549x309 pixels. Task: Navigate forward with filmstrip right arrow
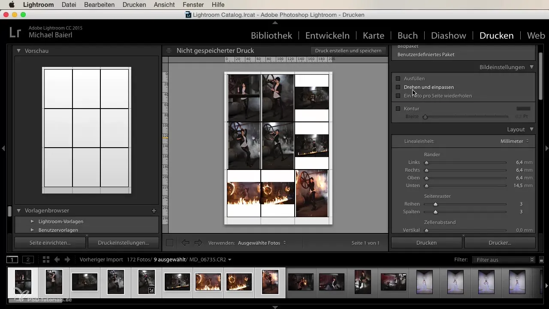(67, 260)
